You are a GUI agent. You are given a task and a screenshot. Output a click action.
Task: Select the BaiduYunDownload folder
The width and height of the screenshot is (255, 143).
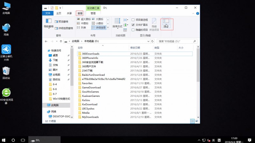pyautogui.click(x=93, y=75)
